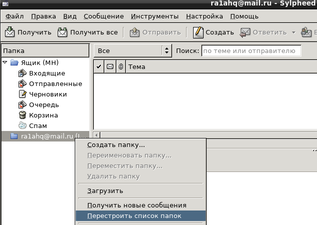Click the Ящик (MH) mailbox folder icon
This screenshot has width=317, height=225.
pos(15,62)
